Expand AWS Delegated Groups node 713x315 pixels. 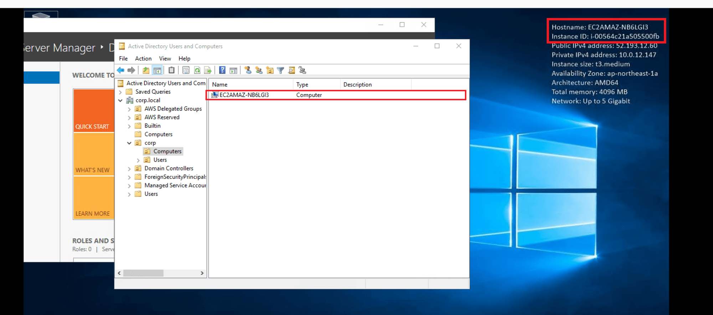click(x=129, y=109)
